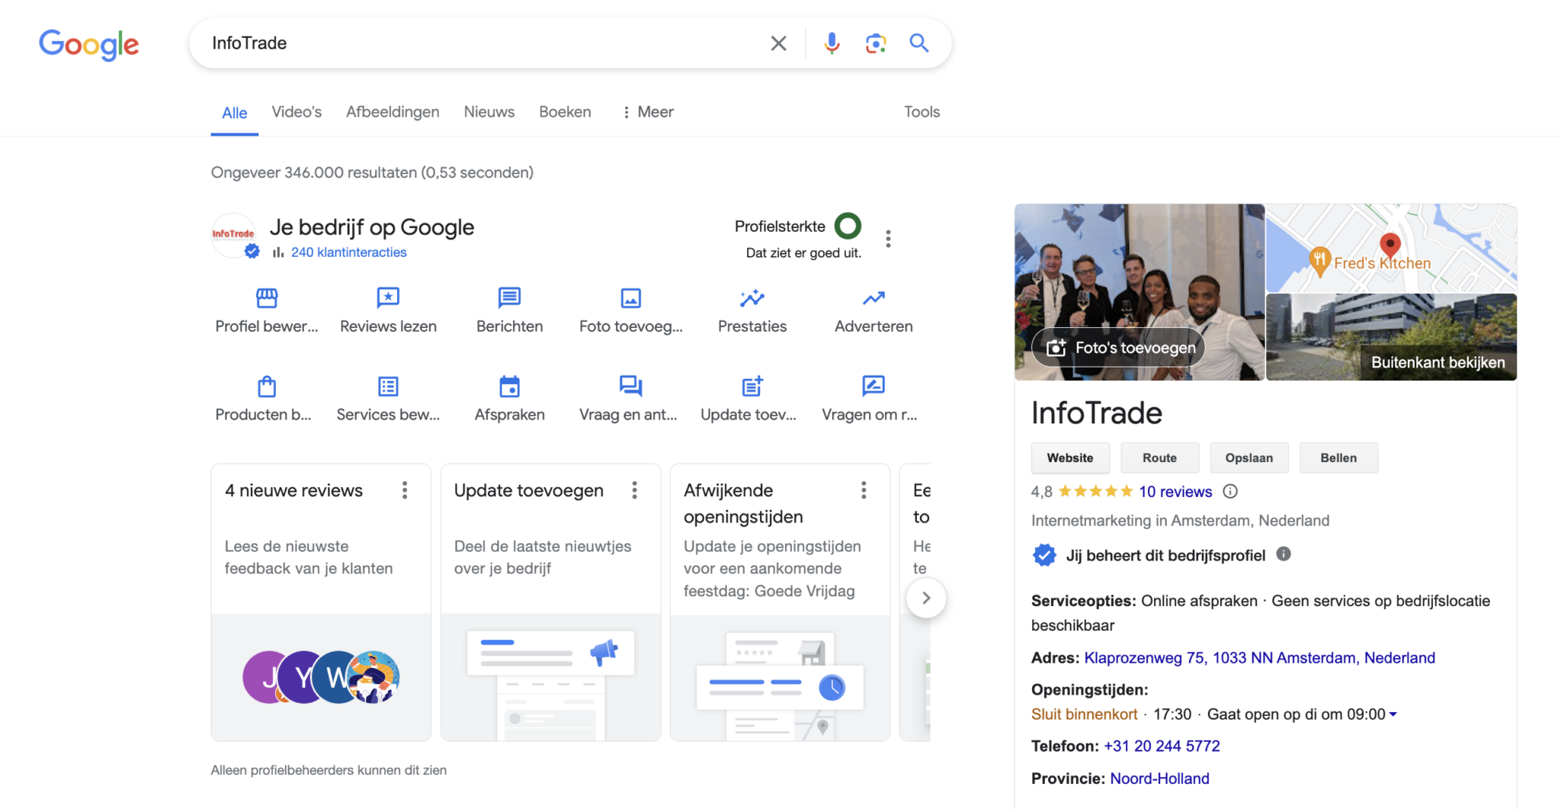Open 240 klantinteracties link
The image size is (1561, 809).
tap(348, 252)
